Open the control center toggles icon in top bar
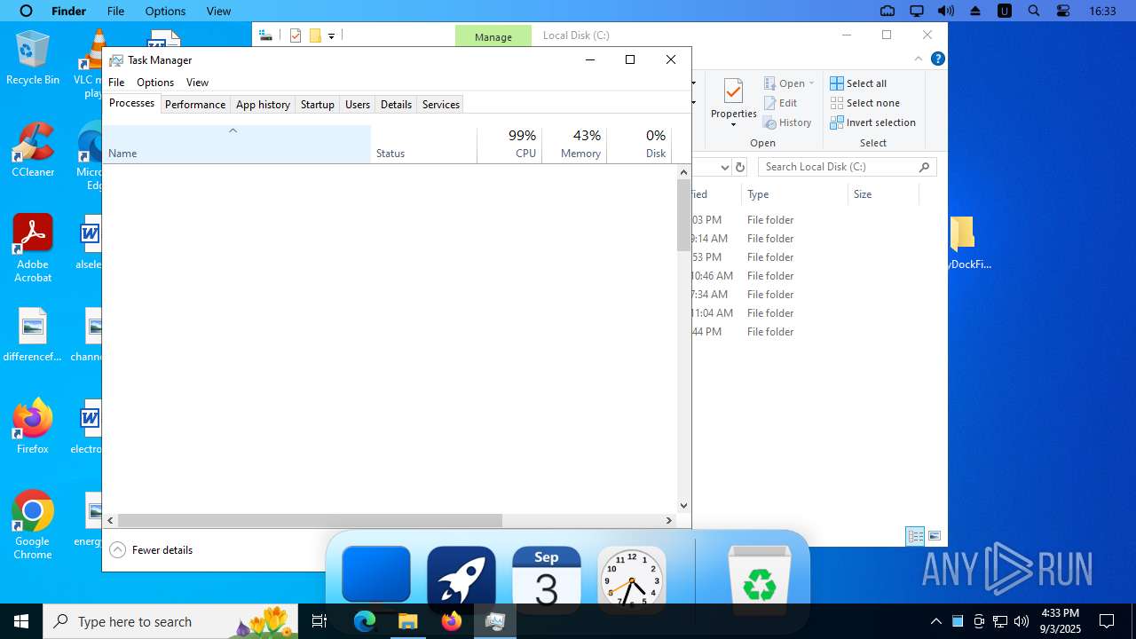The width and height of the screenshot is (1136, 639). click(1063, 11)
